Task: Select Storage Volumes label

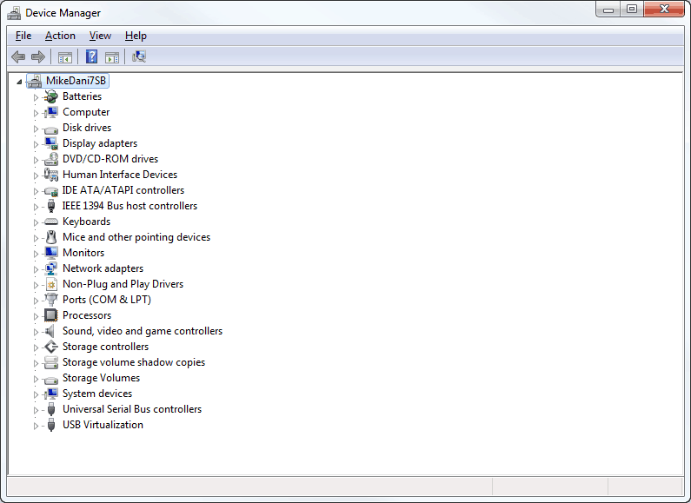Action: point(101,378)
